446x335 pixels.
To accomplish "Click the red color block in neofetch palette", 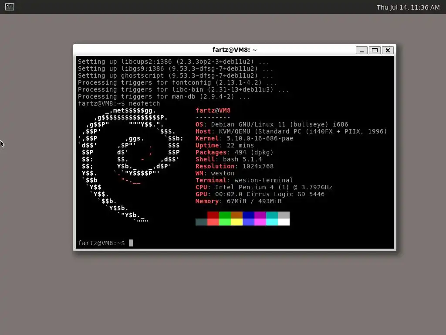I will 213,215.
